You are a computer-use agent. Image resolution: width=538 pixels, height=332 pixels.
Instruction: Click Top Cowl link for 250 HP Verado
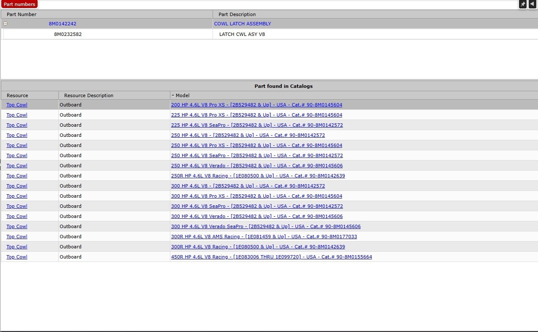[17, 166]
